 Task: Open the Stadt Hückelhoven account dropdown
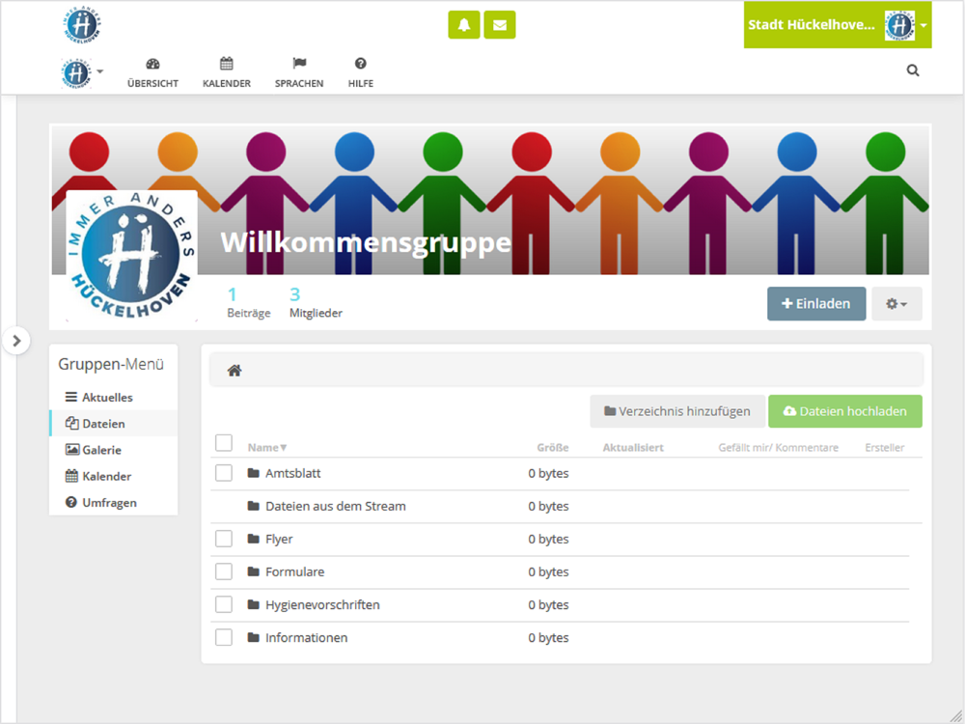[838, 25]
